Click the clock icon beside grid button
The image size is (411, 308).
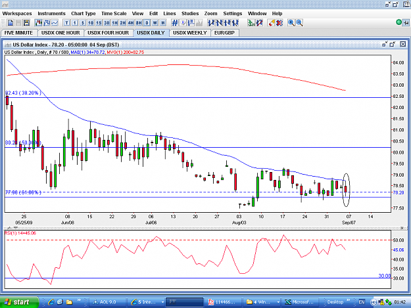tap(183, 23)
